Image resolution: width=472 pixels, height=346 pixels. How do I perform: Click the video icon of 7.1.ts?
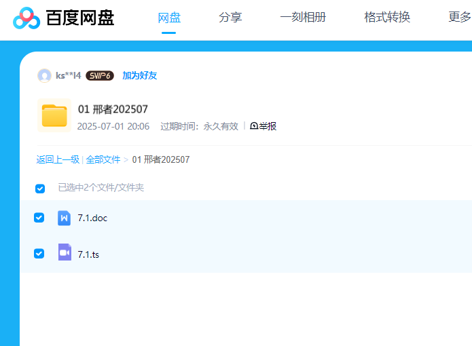pos(65,252)
